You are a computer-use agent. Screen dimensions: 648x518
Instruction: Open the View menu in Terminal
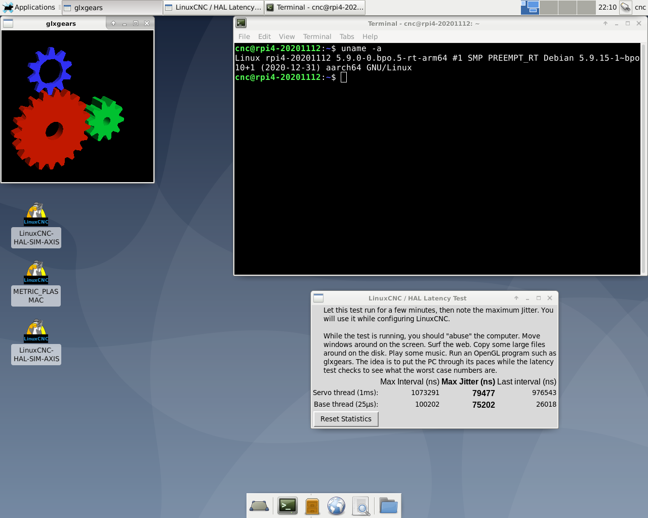287,36
